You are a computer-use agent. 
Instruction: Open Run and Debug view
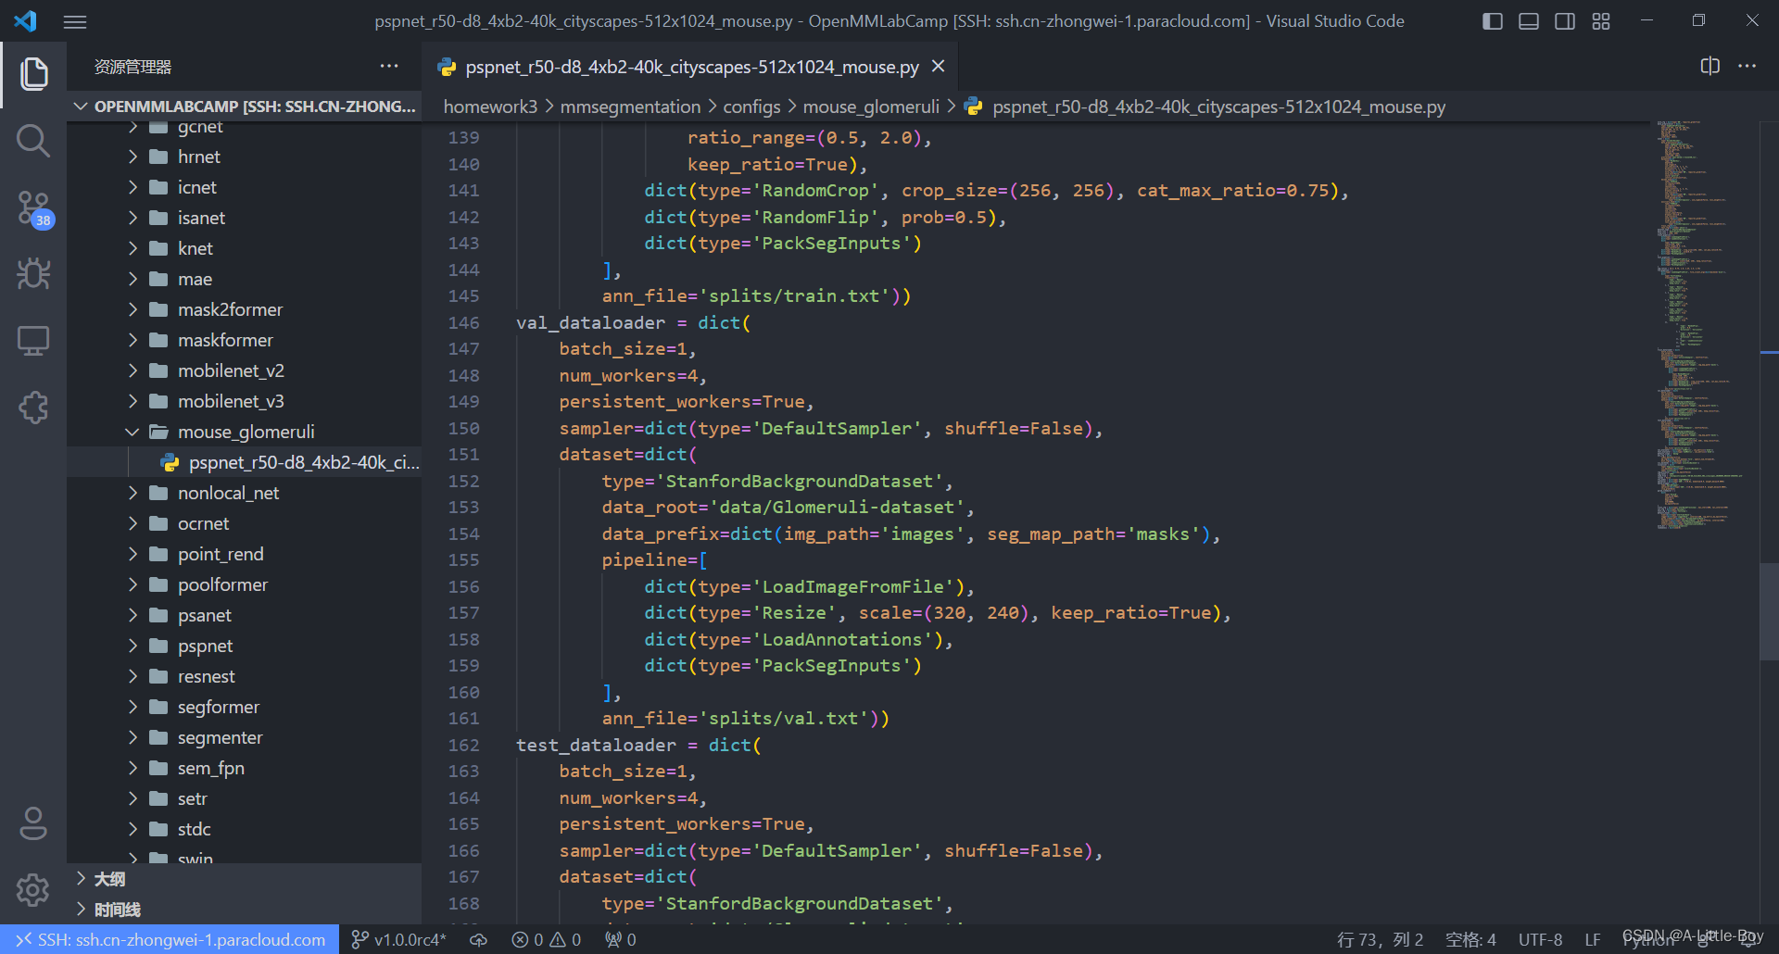coord(33,274)
